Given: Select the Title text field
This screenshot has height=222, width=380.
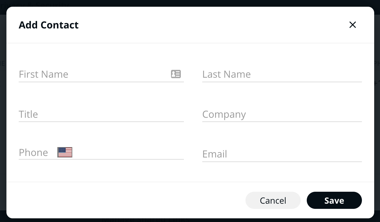Looking at the screenshot, I should point(101,114).
